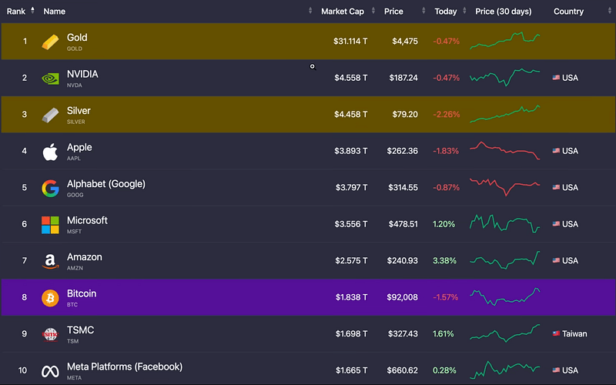Sort table by Rank arrows
Image resolution: width=616 pixels, height=385 pixels.
click(32, 10)
